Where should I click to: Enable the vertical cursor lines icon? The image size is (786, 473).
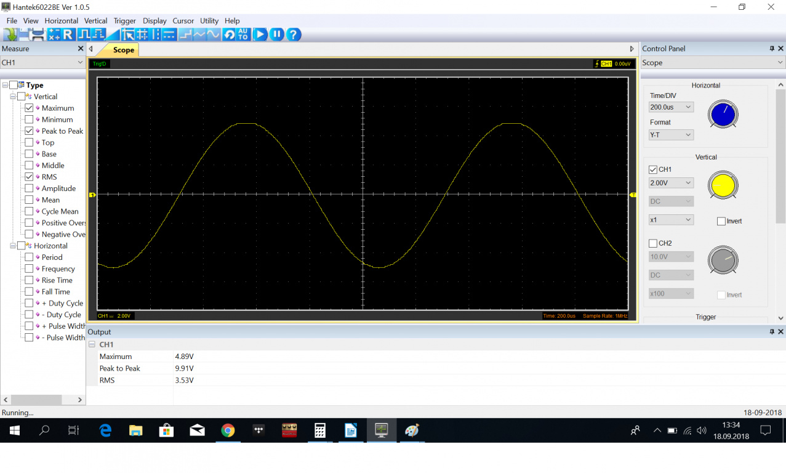tap(156, 34)
